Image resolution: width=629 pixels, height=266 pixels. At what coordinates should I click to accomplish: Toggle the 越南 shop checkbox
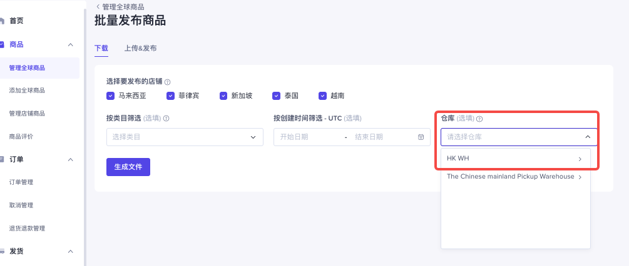pos(322,96)
